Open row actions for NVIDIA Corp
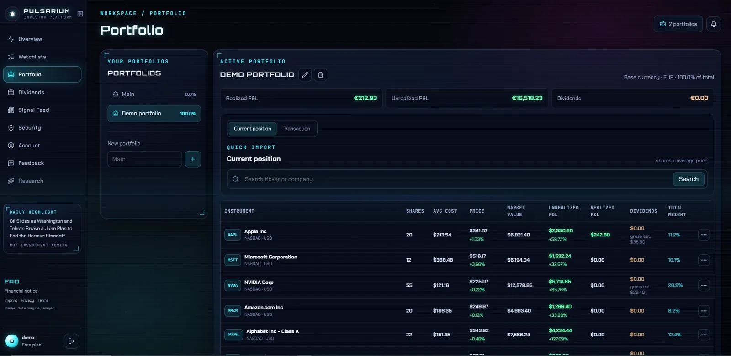The height and width of the screenshot is (356, 731). pos(704,286)
